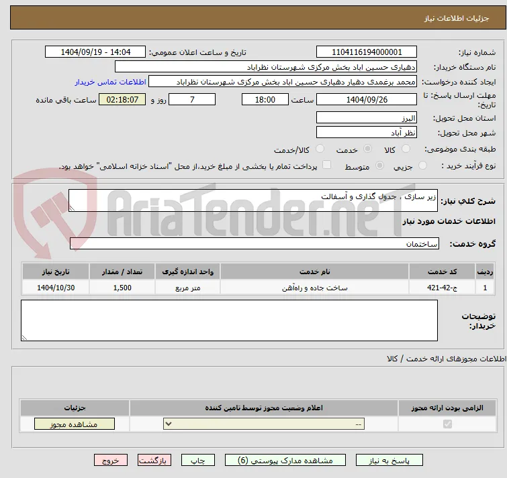Select the کالا/خدمت radio button
Viewport: 507px width, 478px height.
tap(320, 149)
